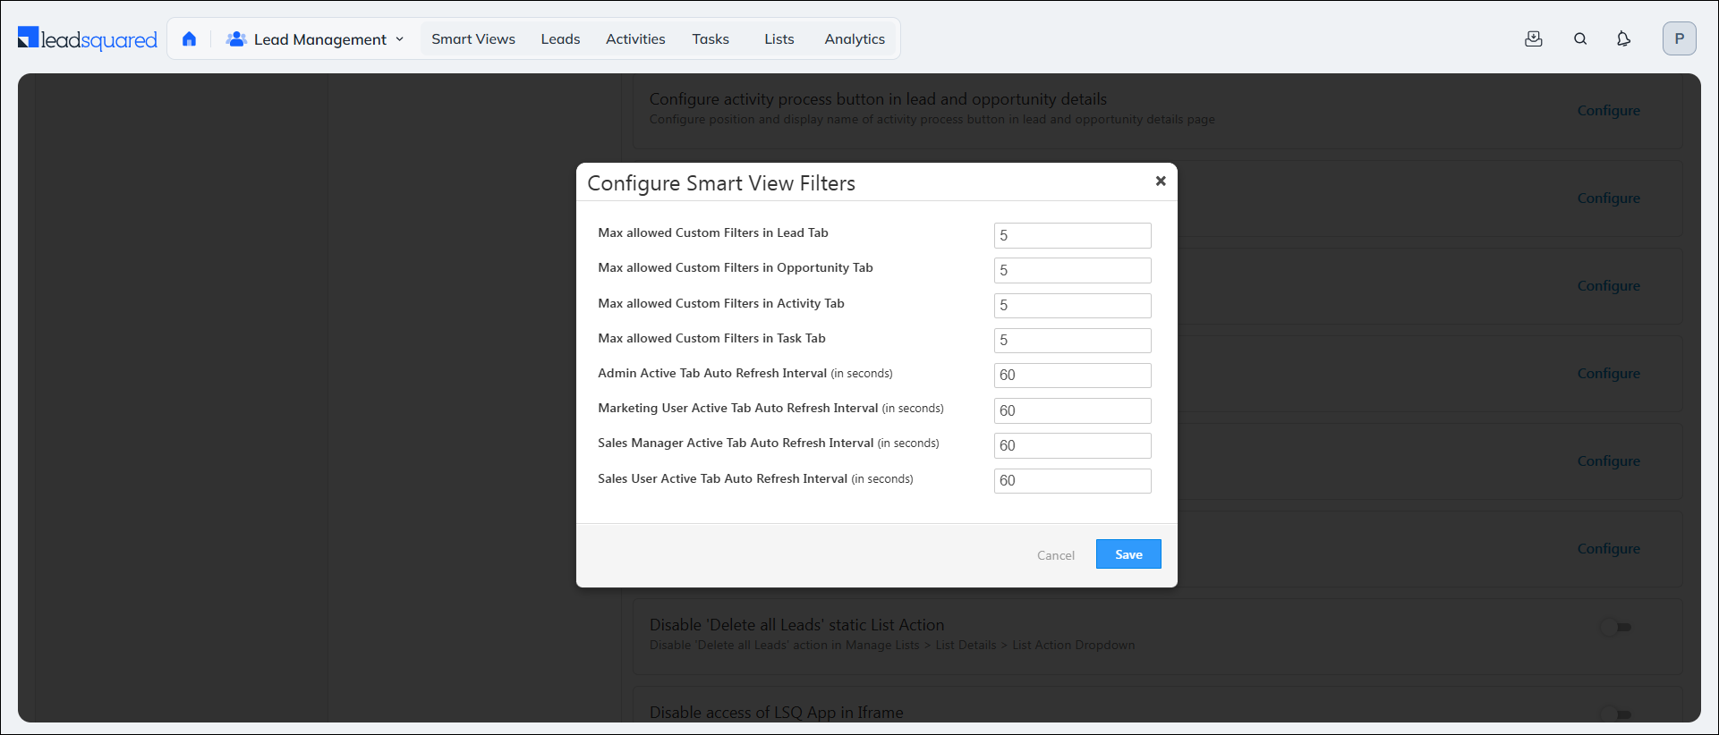Screen dimensions: 1719x735
Task: Expand the Lead Management dropdown
Action: 316,39
